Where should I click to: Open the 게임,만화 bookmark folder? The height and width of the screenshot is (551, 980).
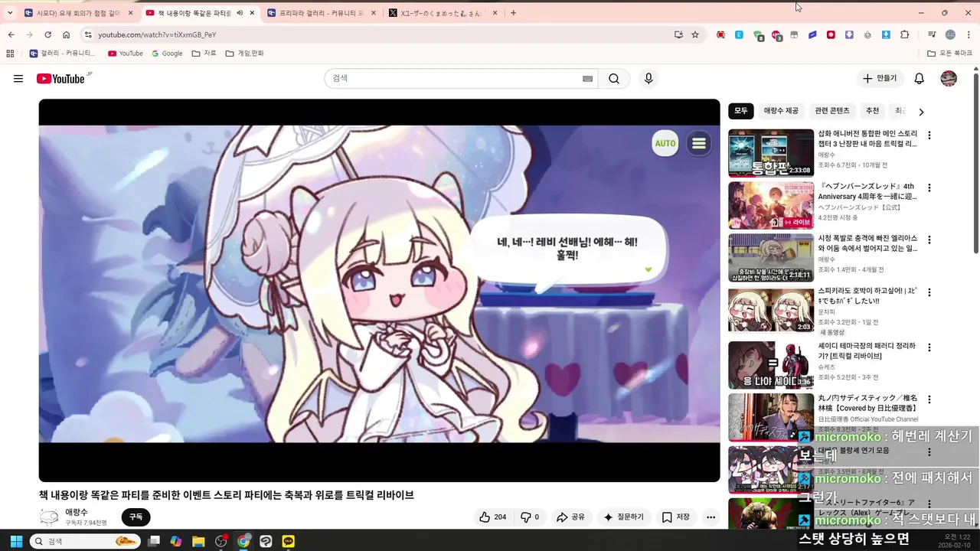click(x=245, y=54)
